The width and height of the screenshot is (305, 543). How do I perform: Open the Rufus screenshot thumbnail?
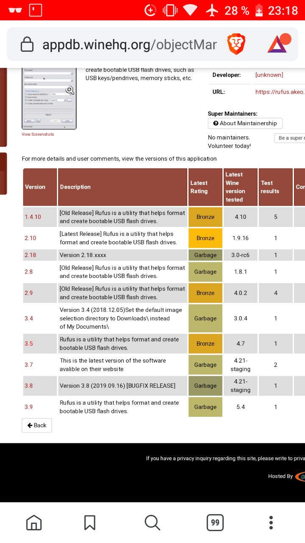click(49, 98)
